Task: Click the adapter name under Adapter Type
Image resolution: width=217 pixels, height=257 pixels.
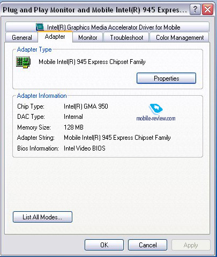Action: [92, 62]
